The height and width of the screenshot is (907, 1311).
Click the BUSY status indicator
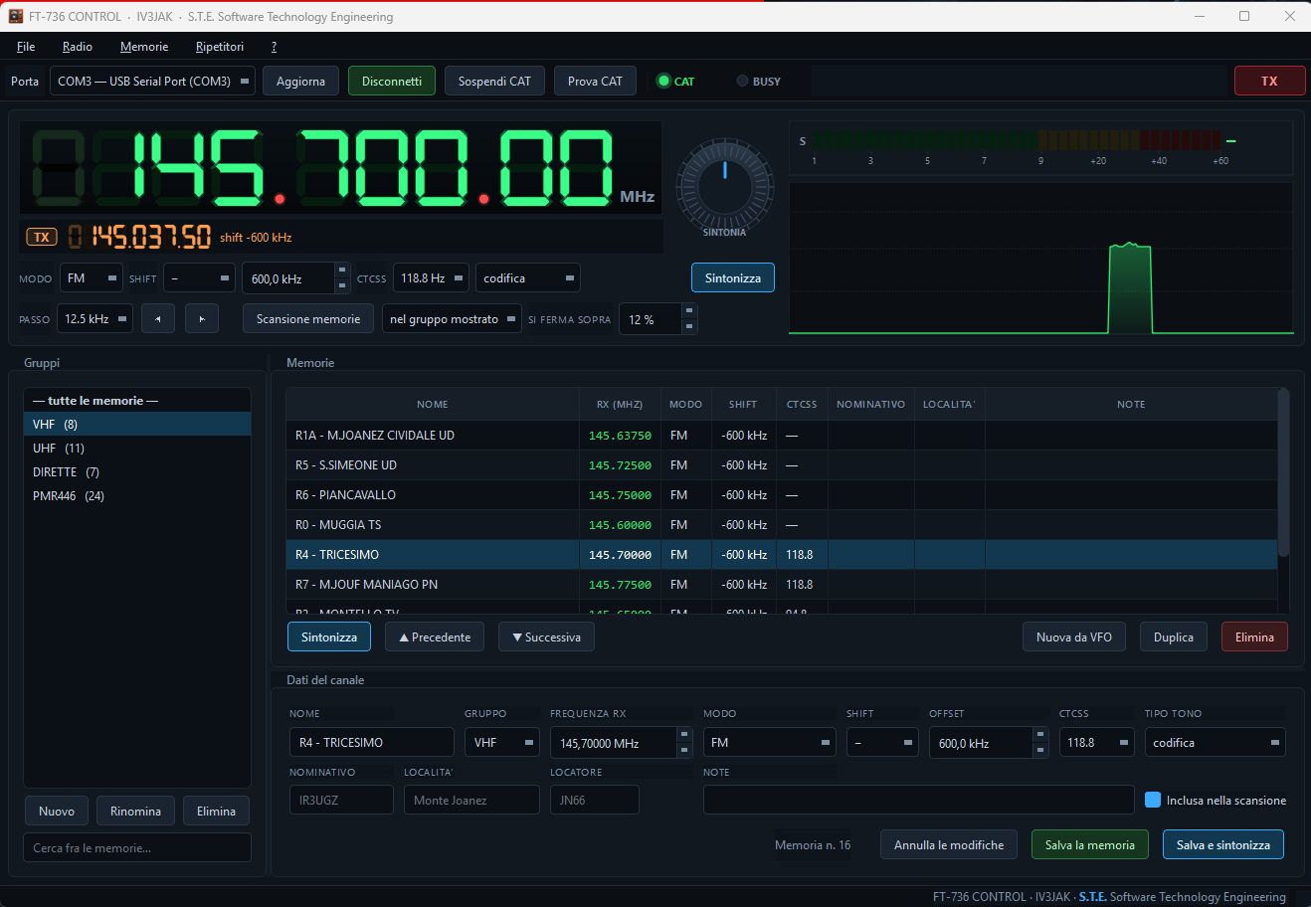pos(758,82)
